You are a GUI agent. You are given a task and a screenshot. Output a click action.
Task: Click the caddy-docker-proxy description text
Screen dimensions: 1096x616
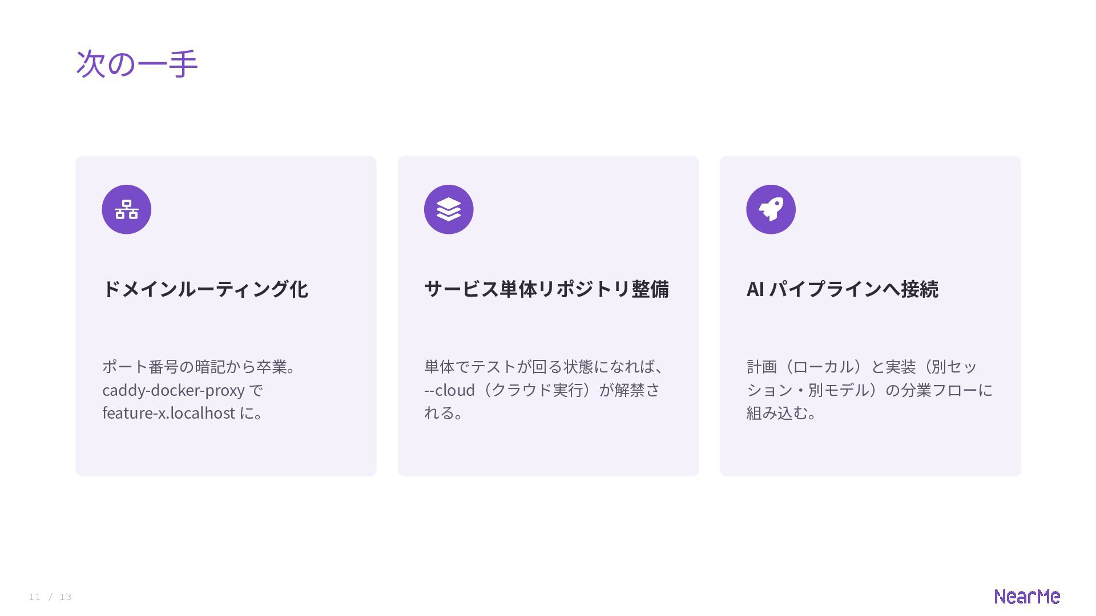pyautogui.click(x=183, y=390)
